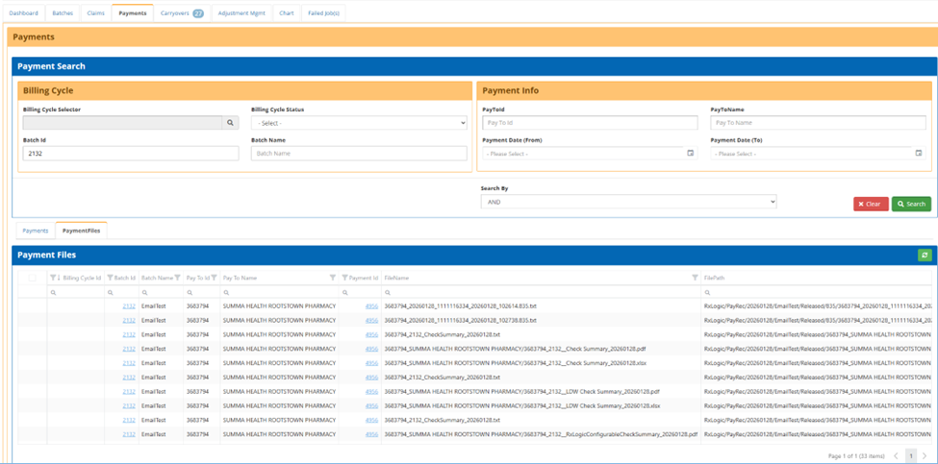Image resolution: width=938 pixels, height=464 pixels.
Task: Switch to the Payments sub-tab
Action: click(36, 231)
